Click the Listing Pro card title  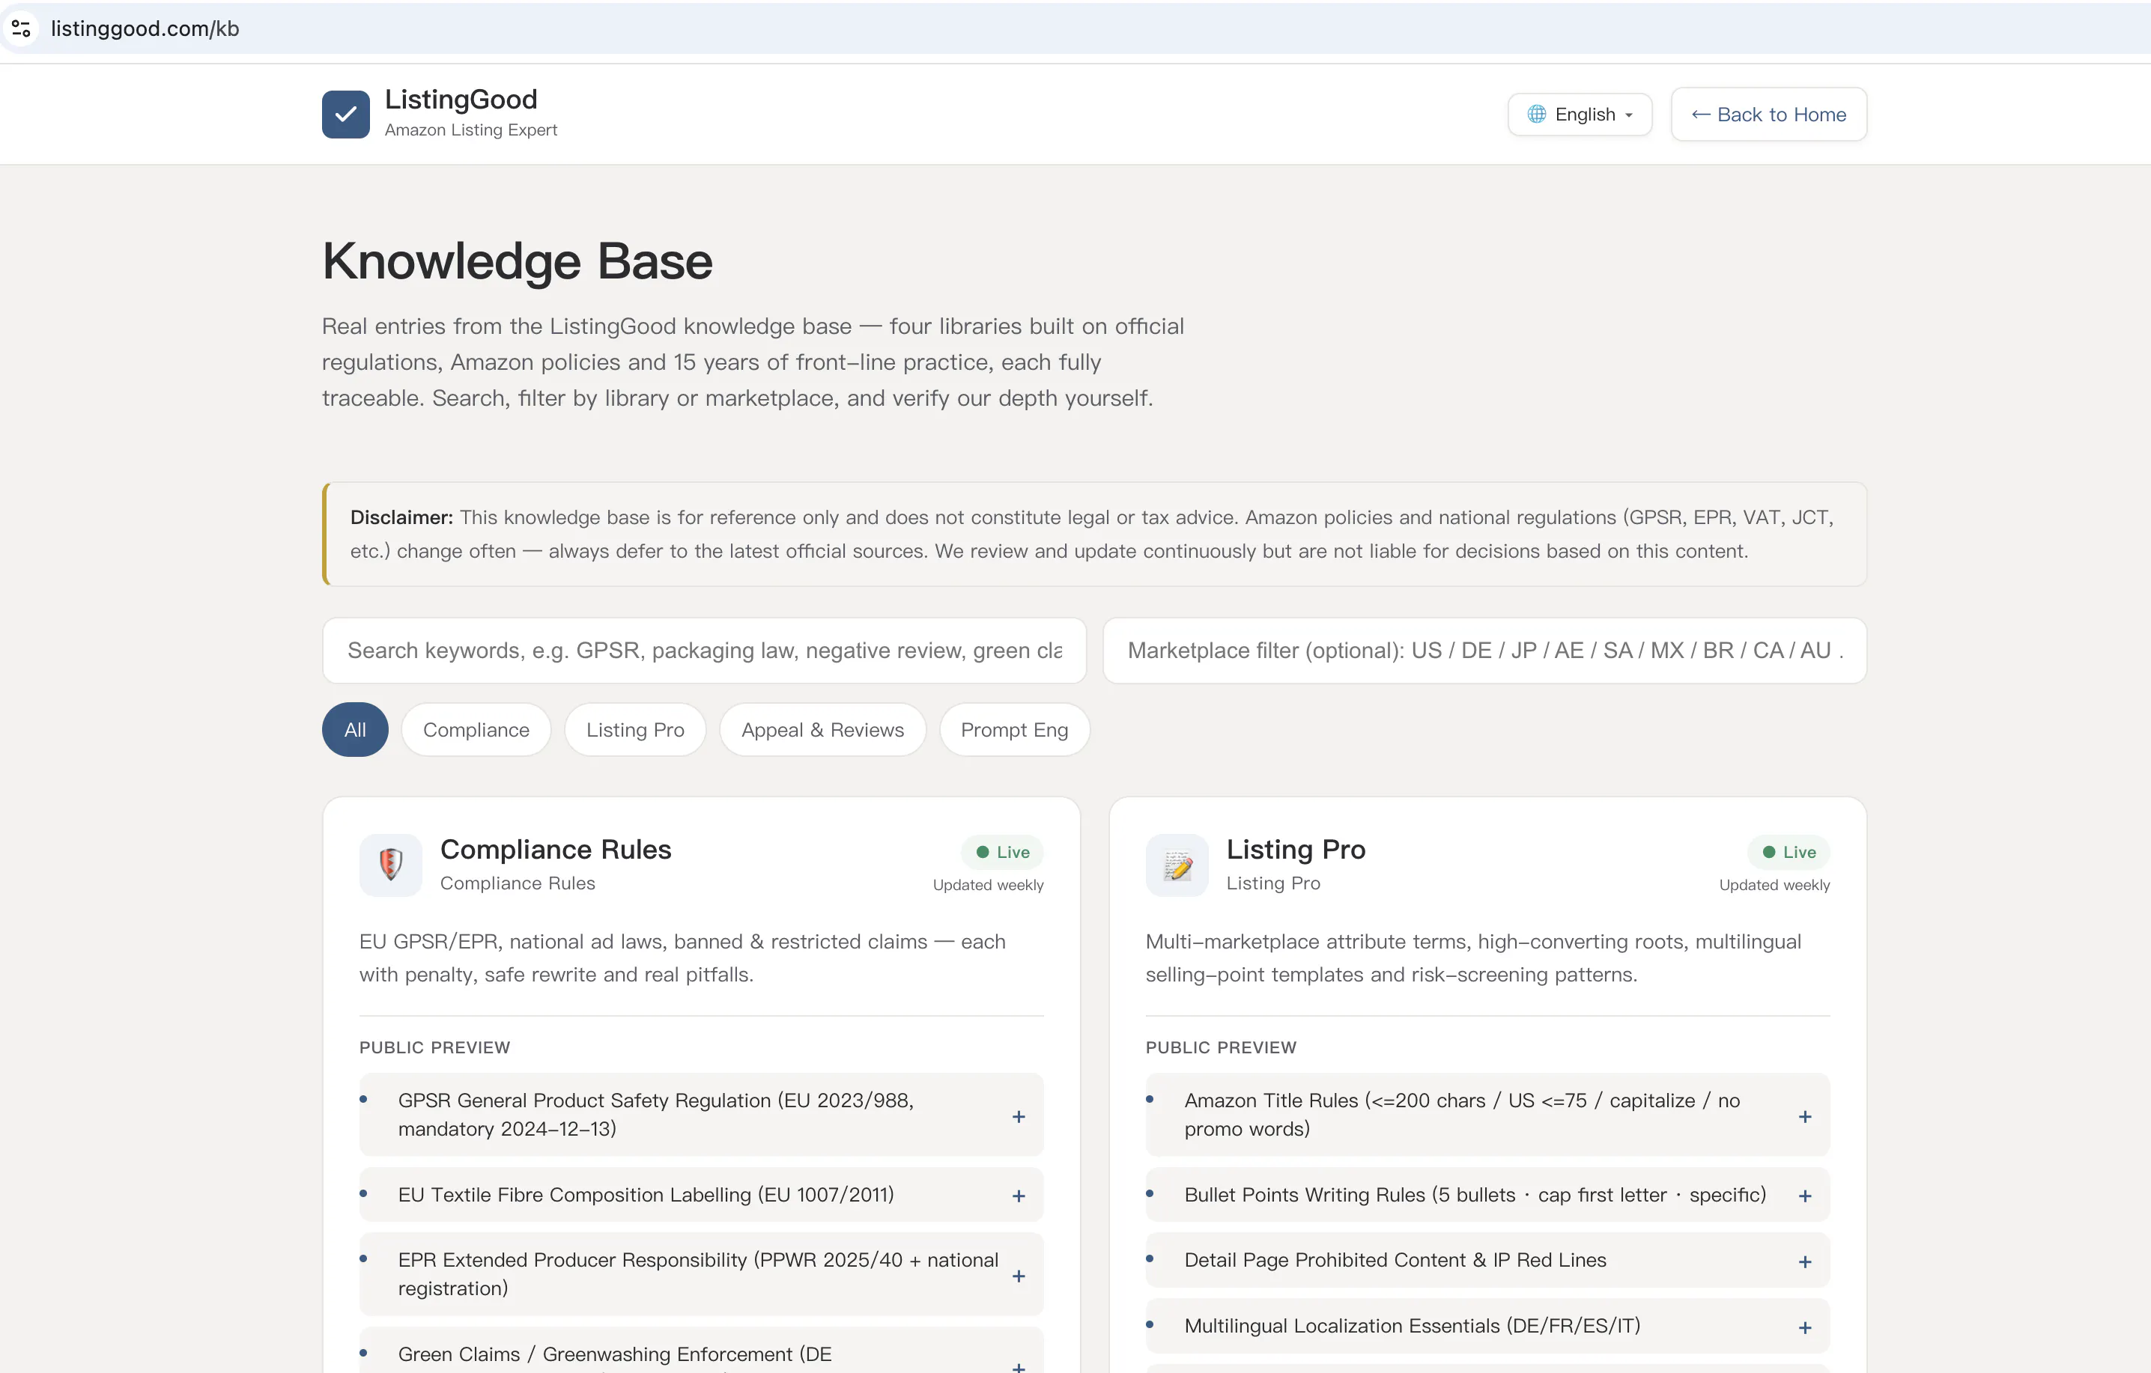point(1296,850)
